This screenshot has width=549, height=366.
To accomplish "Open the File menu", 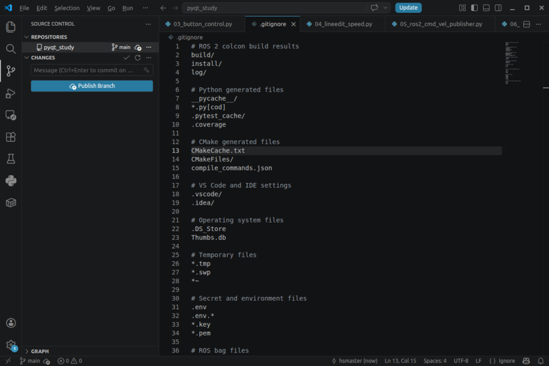I will point(24,8).
